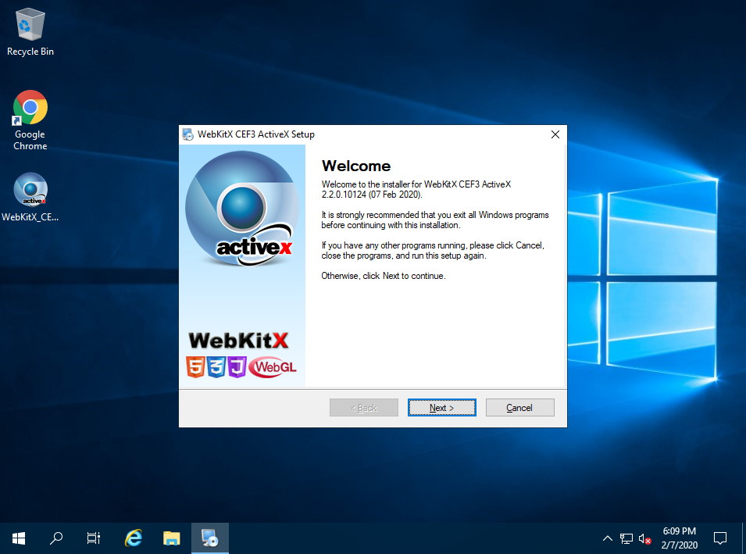Click the setup window title bar icon
This screenshot has height=554, width=746.
pyautogui.click(x=188, y=134)
